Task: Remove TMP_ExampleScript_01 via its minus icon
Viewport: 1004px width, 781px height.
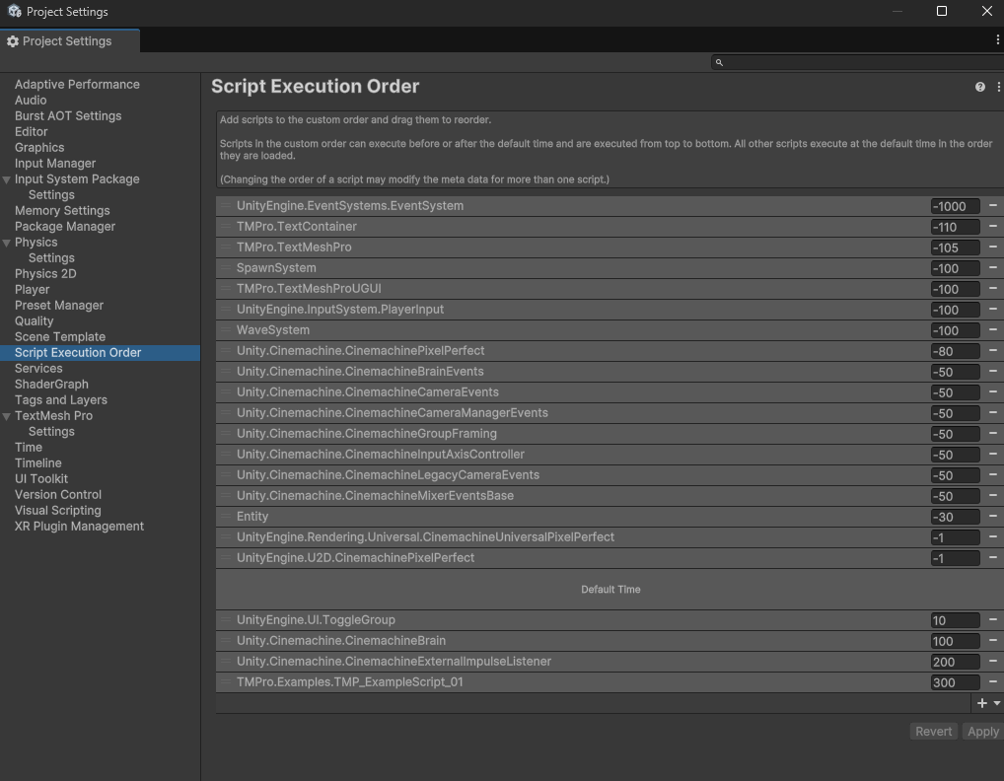Action: [992, 681]
